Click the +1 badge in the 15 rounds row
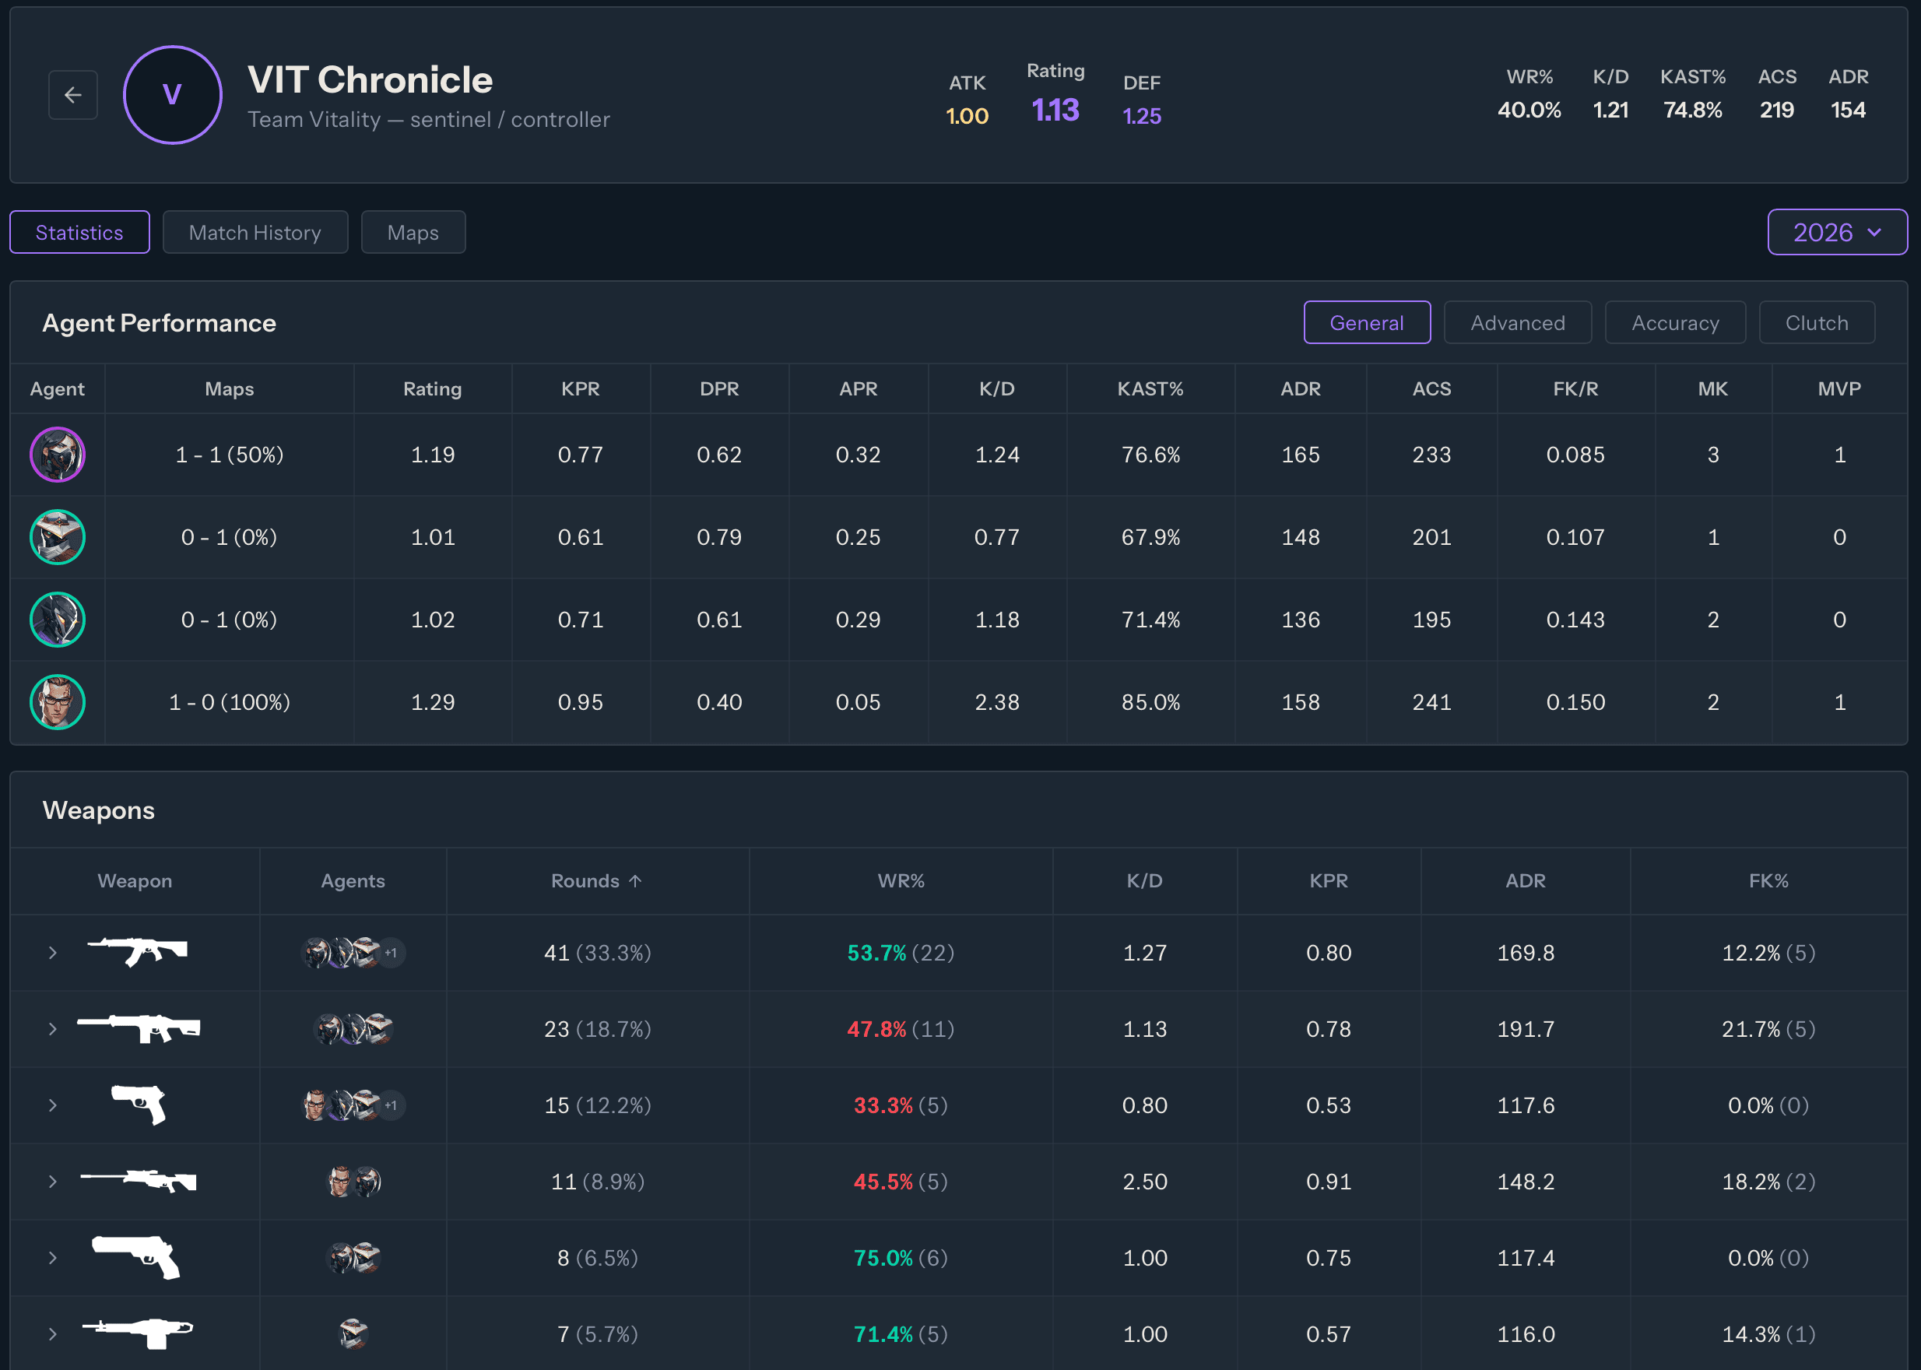1921x1370 pixels. point(391,1105)
